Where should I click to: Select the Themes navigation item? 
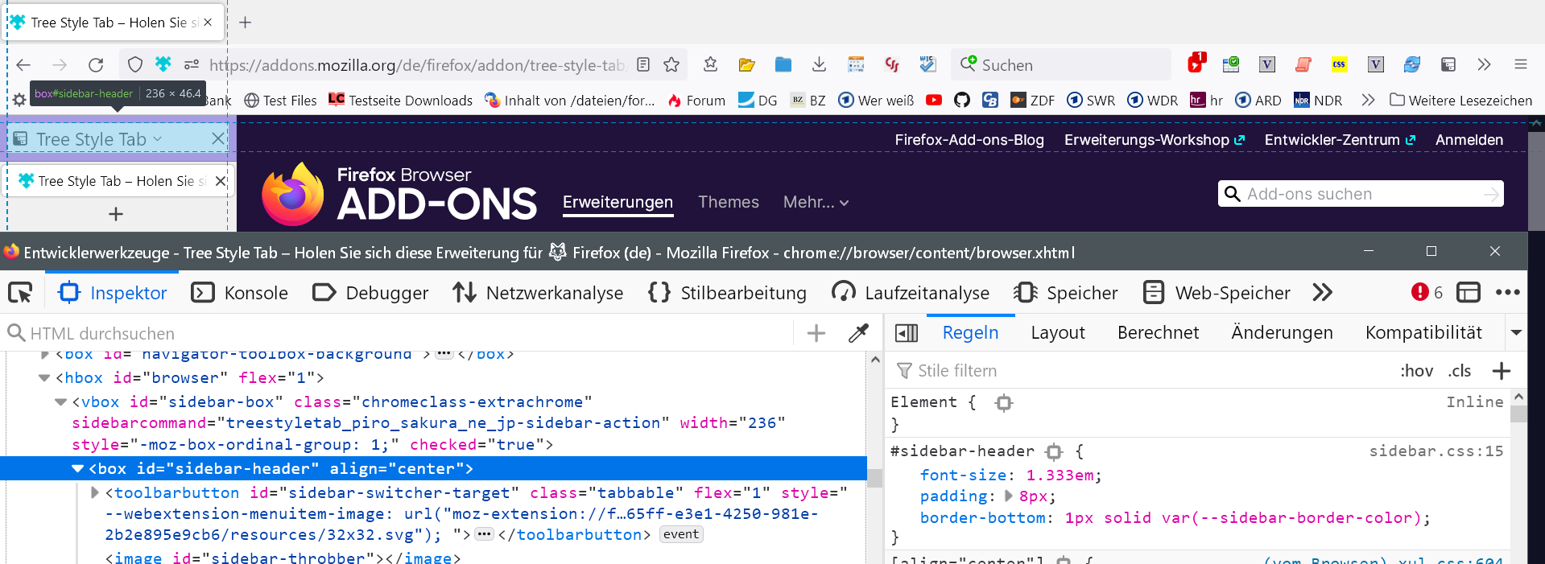pos(729,202)
